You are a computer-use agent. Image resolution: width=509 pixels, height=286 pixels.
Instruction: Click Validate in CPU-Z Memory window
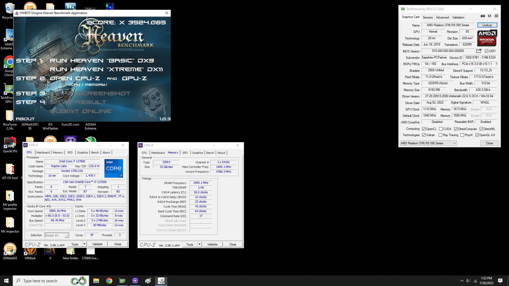pyautogui.click(x=212, y=244)
